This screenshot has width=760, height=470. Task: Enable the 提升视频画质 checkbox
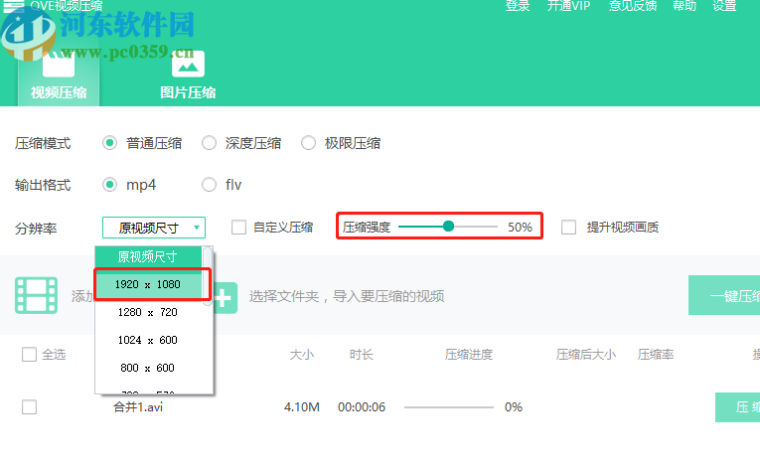(568, 227)
